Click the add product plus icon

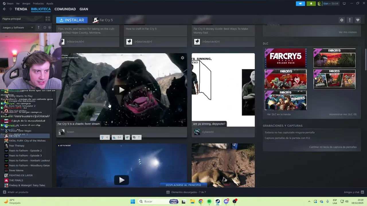click(4, 192)
